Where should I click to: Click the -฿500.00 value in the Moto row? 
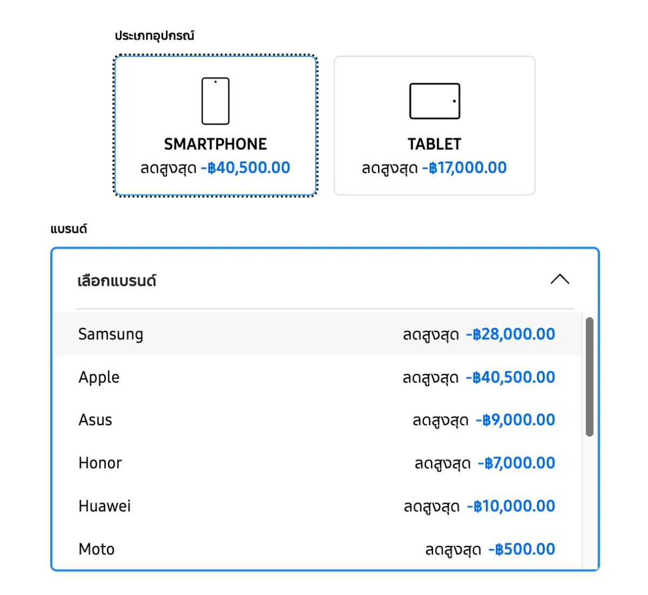[x=522, y=549]
